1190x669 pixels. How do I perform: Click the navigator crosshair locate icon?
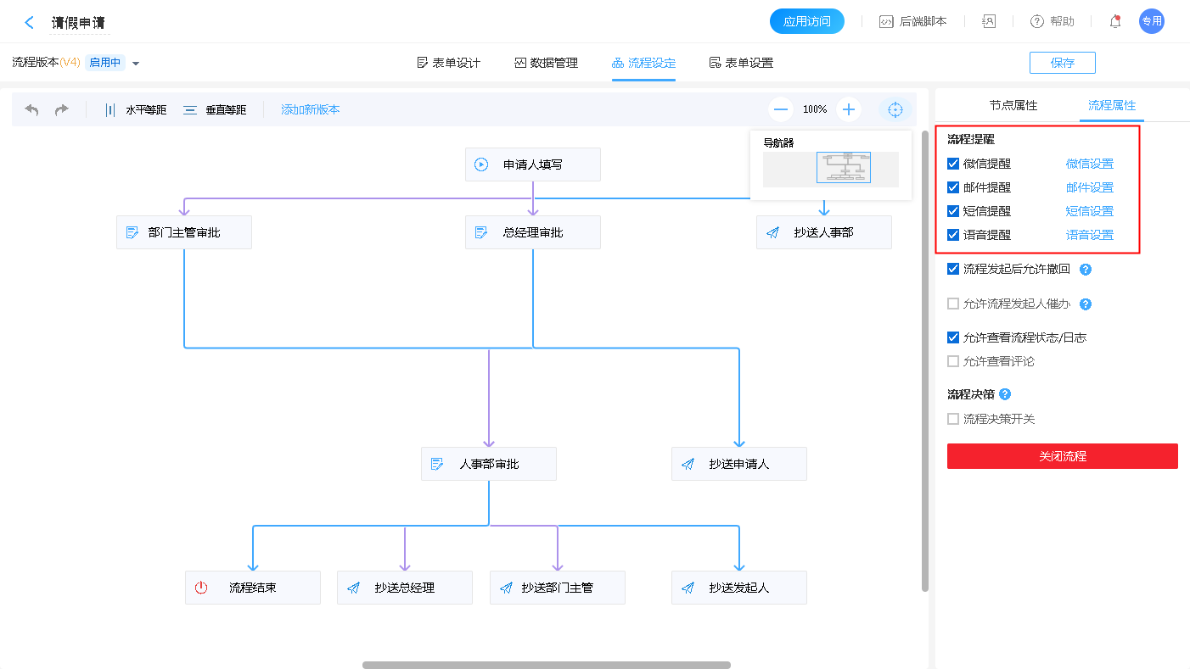894,109
